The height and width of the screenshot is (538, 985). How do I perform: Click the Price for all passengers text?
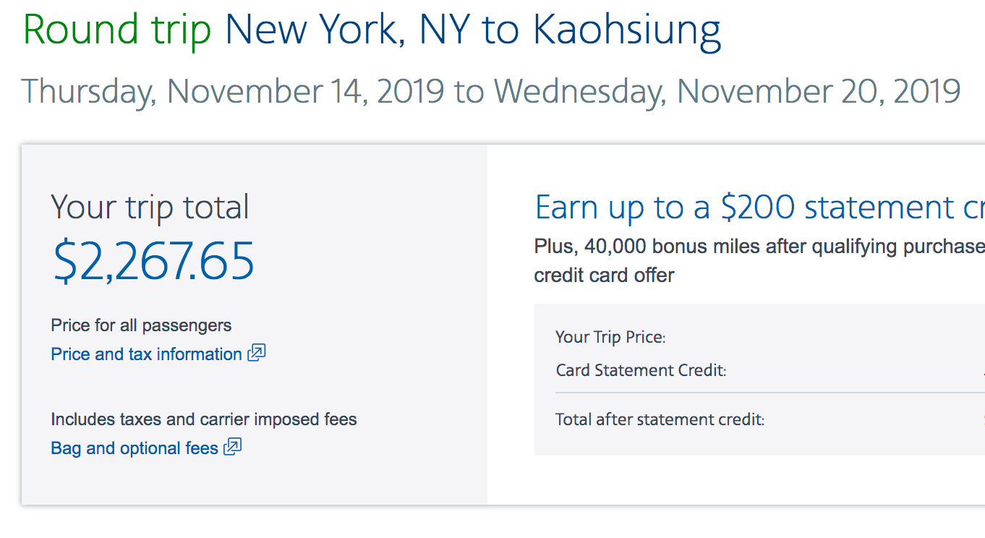[x=141, y=325]
